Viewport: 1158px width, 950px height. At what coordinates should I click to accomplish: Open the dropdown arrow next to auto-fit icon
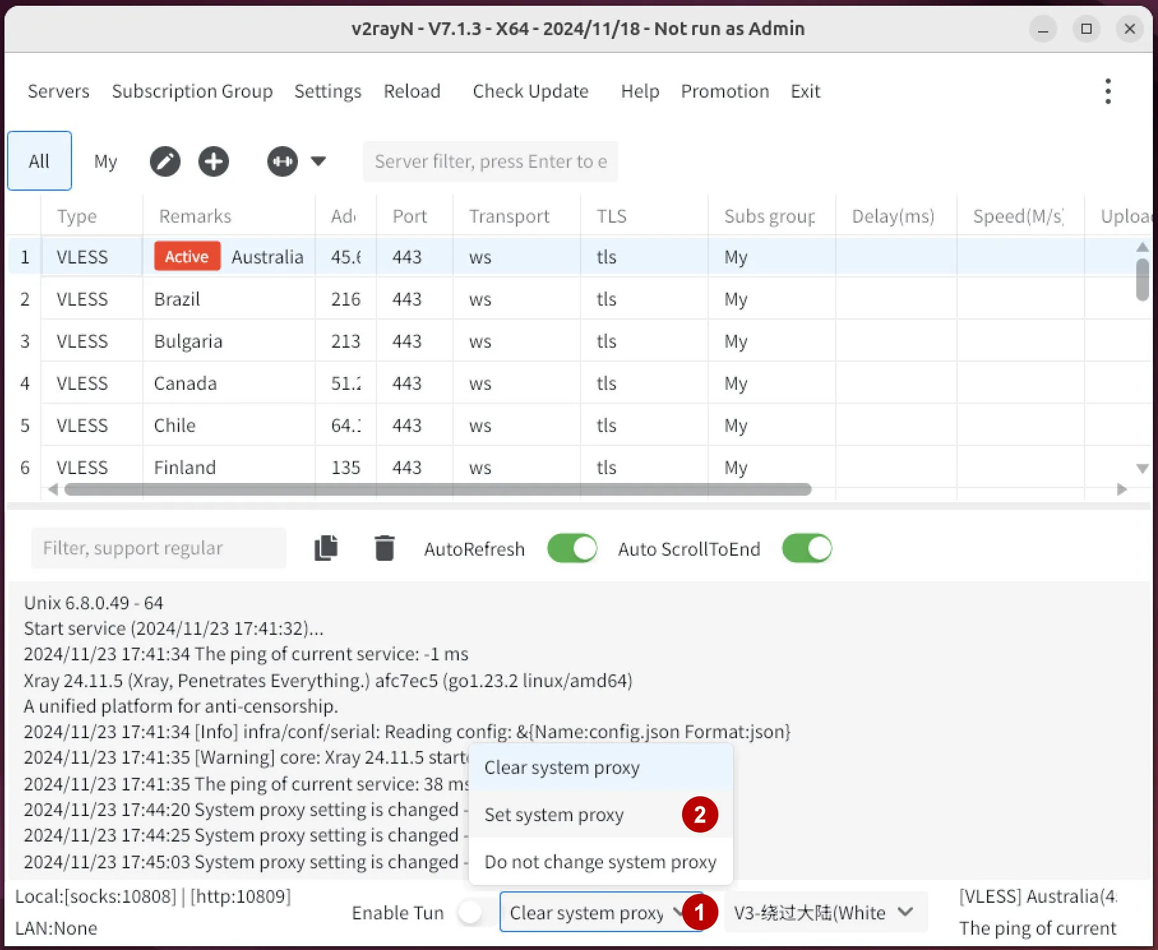click(318, 161)
